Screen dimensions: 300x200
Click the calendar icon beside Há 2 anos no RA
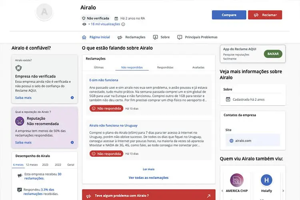(116, 18)
